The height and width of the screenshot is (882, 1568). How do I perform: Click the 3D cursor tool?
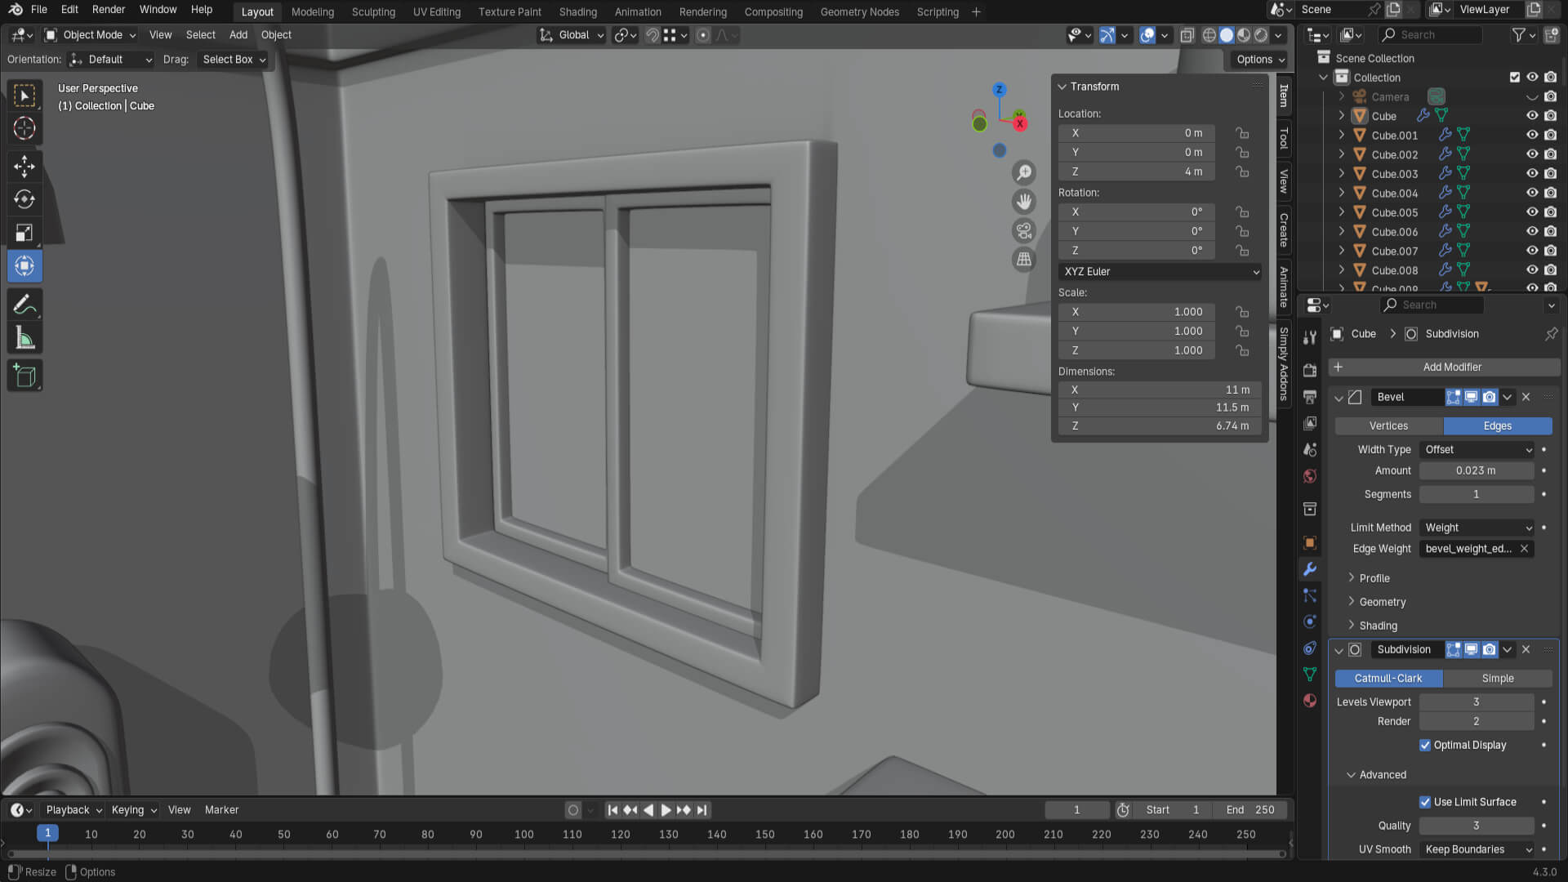[x=24, y=128]
